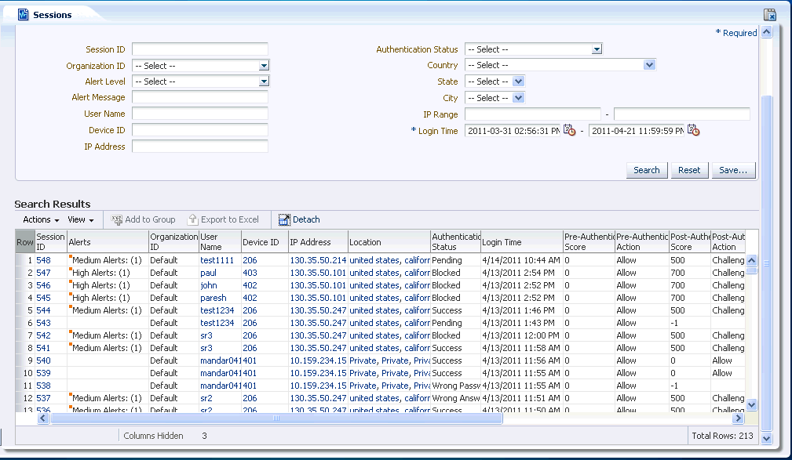
Task: Open the View menu
Action: click(x=81, y=219)
